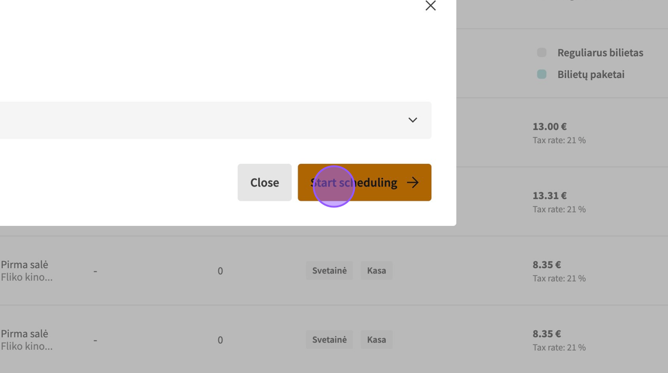The image size is (668, 373).
Task: Click the upper Pirma salė hall name
Action: (x=24, y=265)
